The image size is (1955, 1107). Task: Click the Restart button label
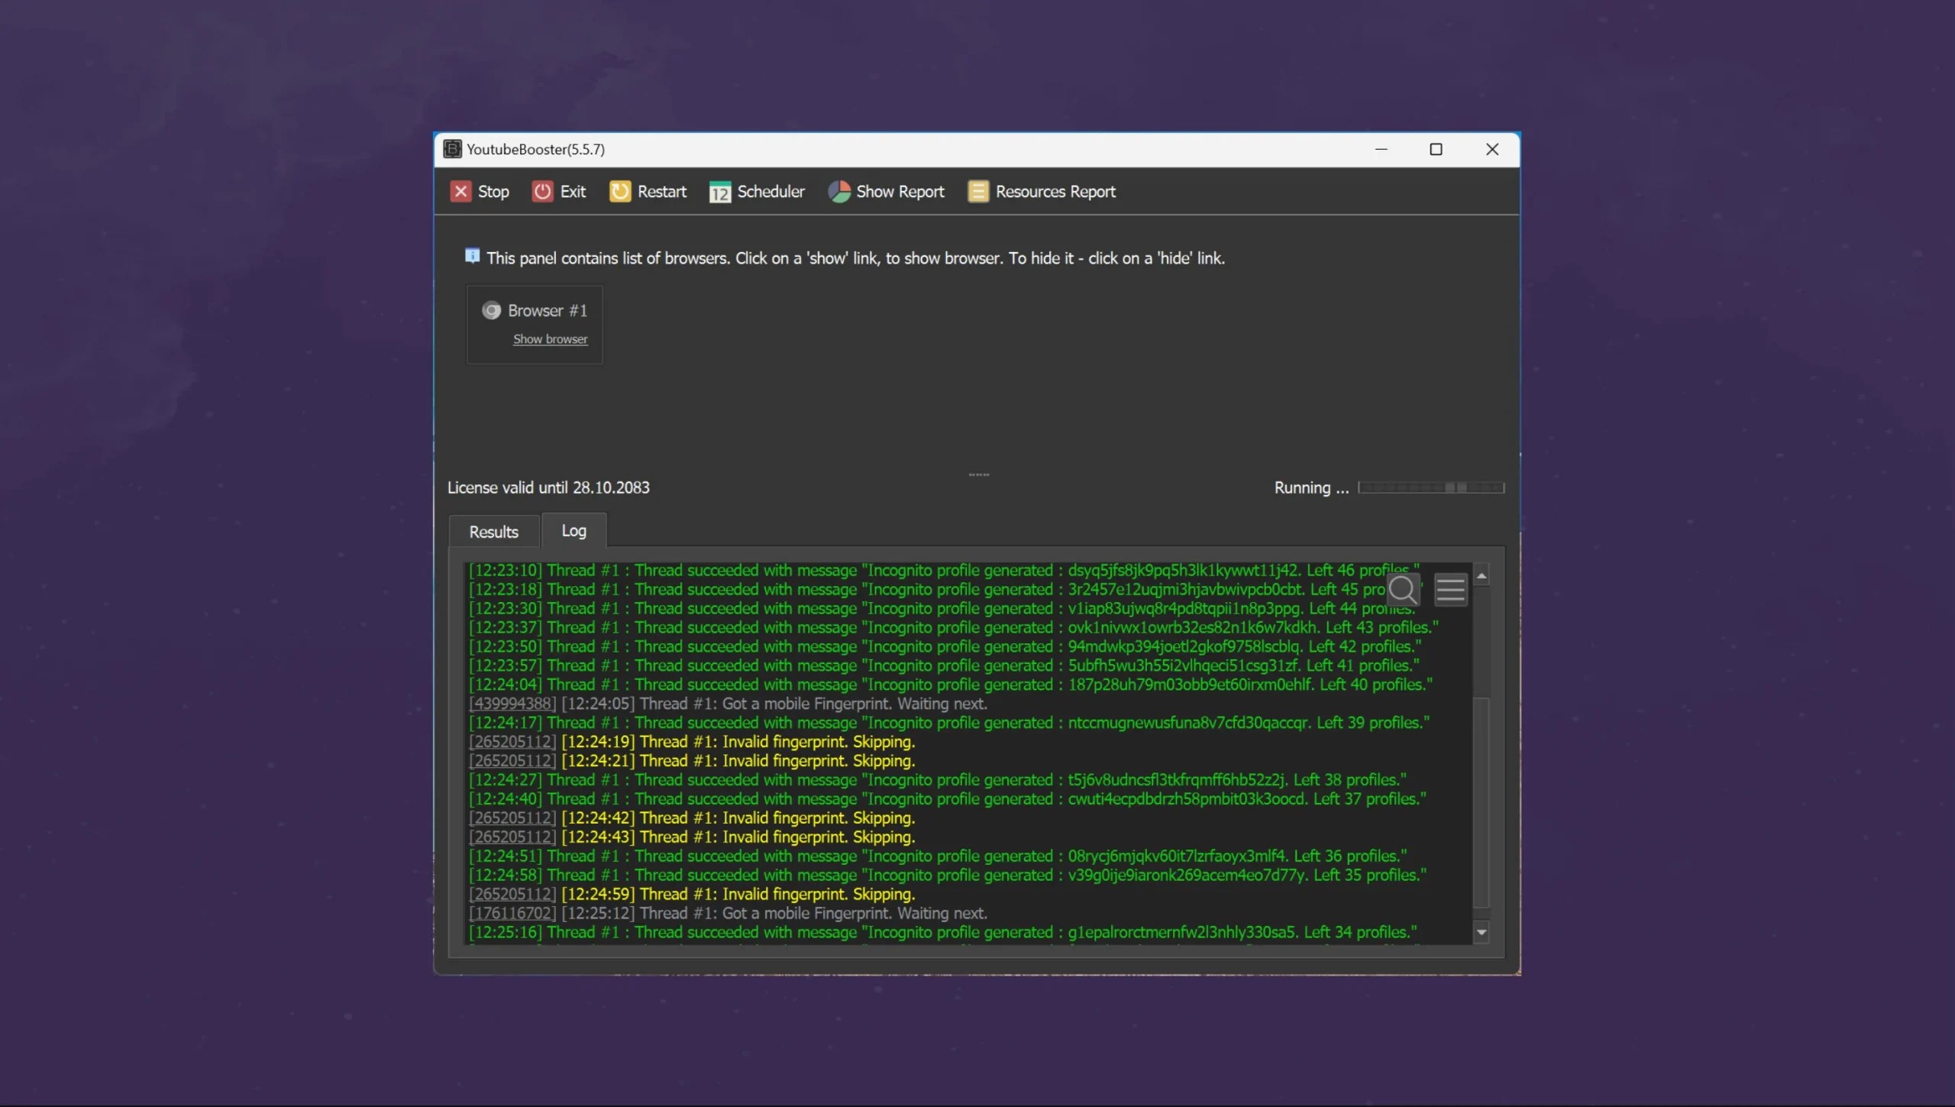pyautogui.click(x=662, y=192)
